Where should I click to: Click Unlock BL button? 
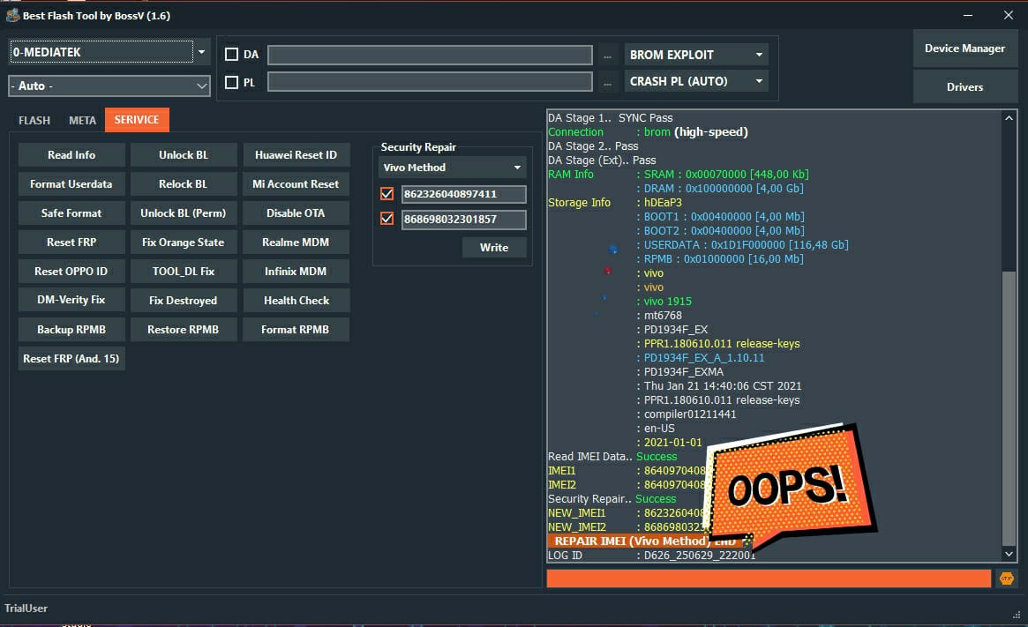click(184, 155)
